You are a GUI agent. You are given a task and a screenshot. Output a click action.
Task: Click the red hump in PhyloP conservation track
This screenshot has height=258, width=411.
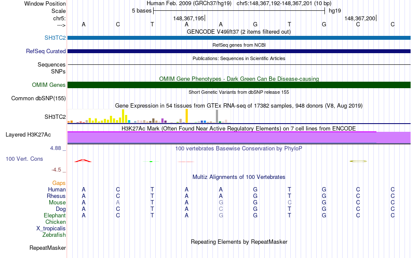[x=83, y=161]
